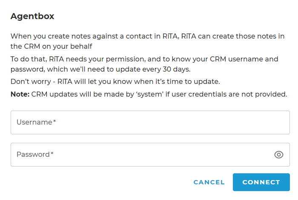Click the bold Note: label
This screenshot has height=200, width=298.
pos(20,94)
